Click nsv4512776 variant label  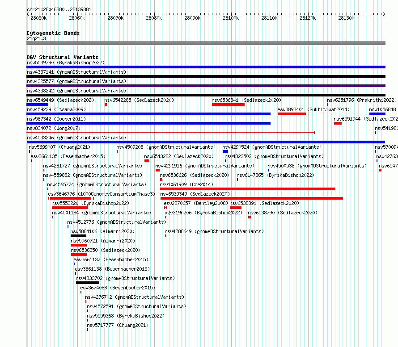coord(117,222)
